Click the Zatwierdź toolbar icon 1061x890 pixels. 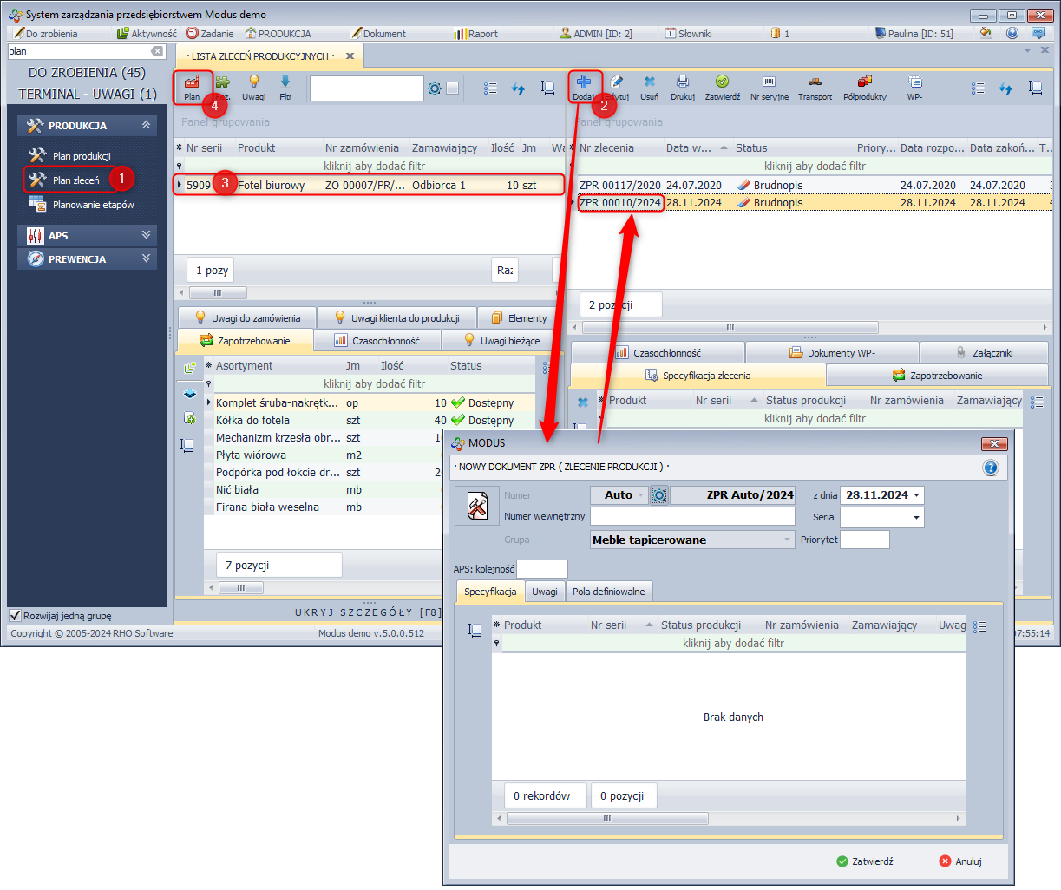[722, 82]
